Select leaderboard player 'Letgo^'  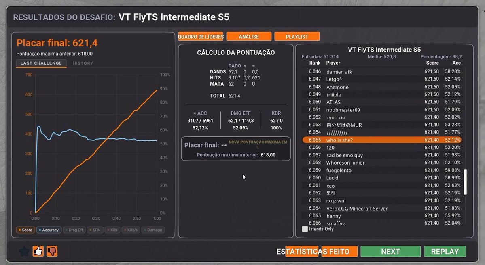pos(382,79)
